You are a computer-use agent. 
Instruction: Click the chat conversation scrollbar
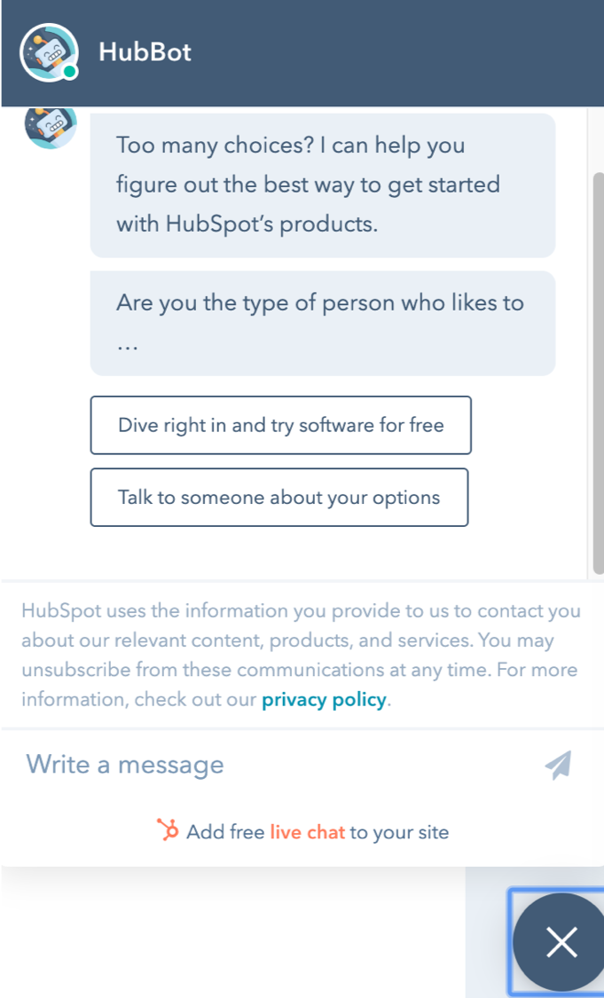click(598, 373)
